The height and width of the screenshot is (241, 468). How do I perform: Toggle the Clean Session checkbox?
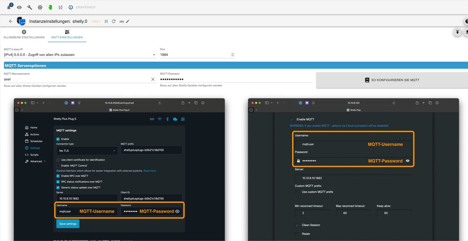pos(297,225)
